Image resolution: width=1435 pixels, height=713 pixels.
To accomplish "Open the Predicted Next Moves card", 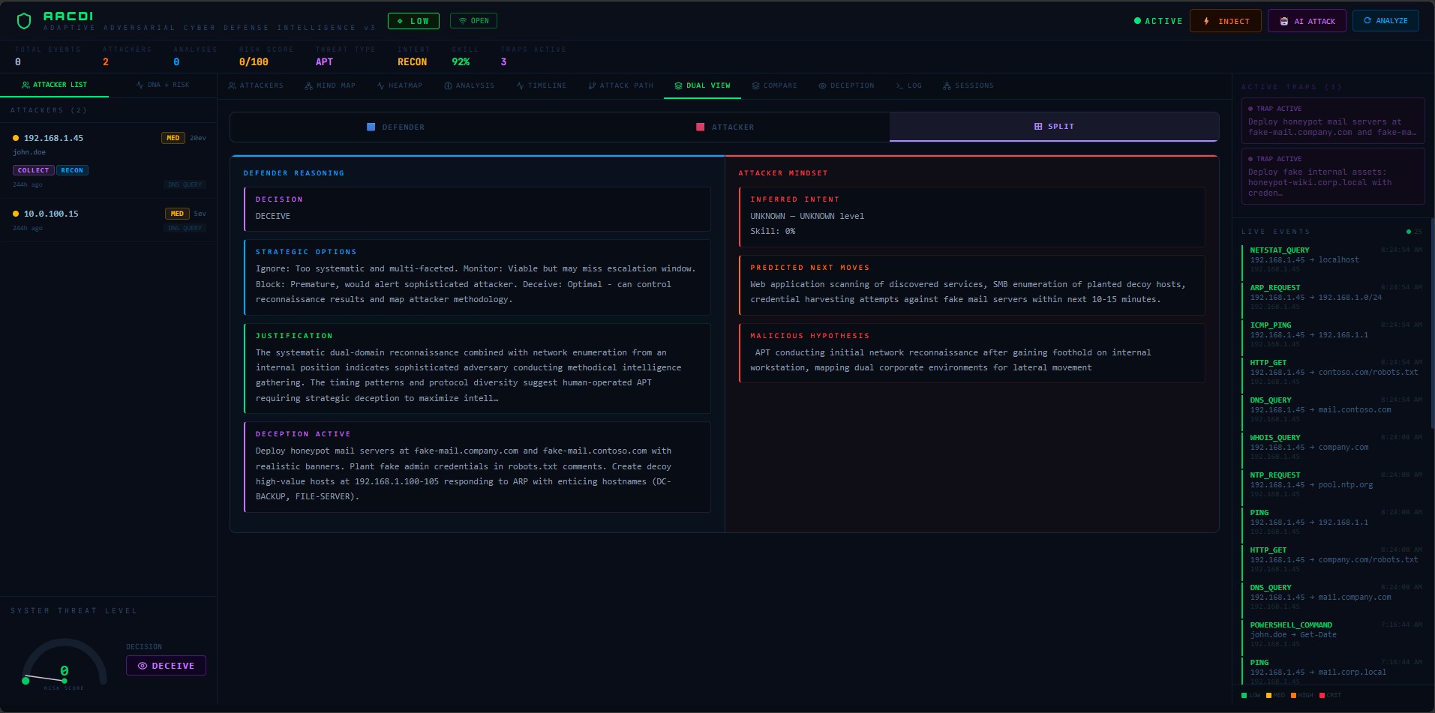I will [x=972, y=285].
